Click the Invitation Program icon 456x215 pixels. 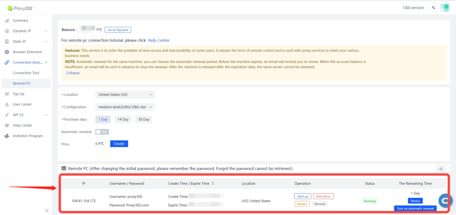tap(7, 136)
